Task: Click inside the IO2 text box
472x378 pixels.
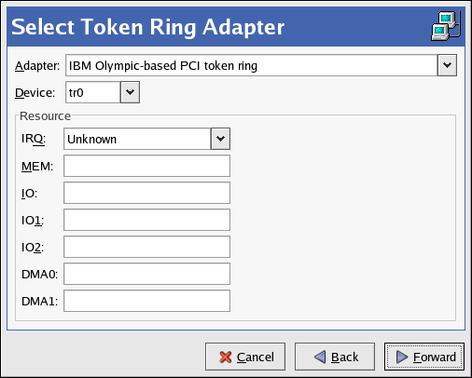Action: (x=146, y=247)
